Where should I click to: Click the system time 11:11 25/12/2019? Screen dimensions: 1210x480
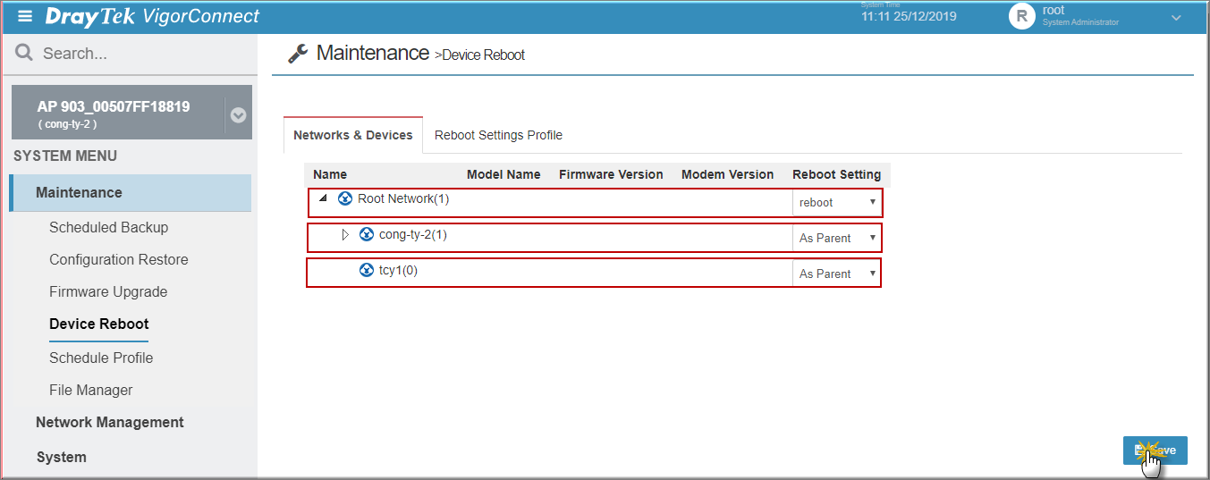coord(909,16)
